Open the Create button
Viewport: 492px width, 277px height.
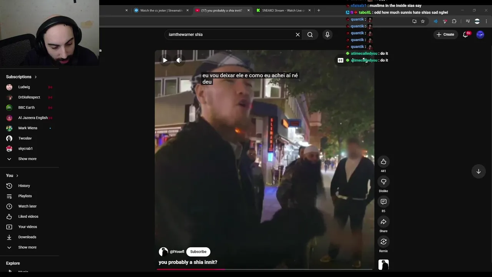pyautogui.click(x=445, y=35)
